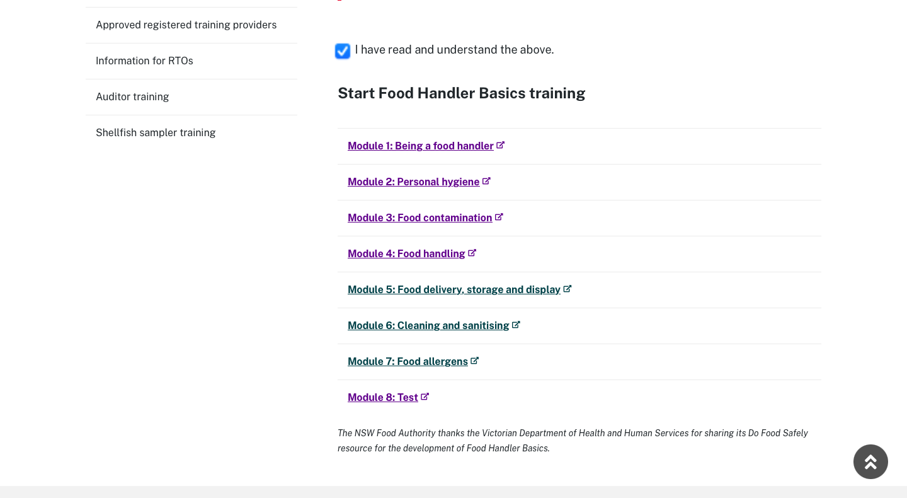
Task: Click external link icon next to Module 8 Test
Action: click(425, 397)
